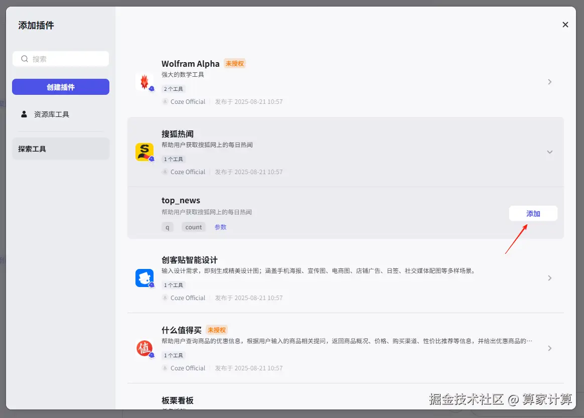Screen dimensions: 584x418
Task: Click the 强大的数学工具 description
Action: click(x=183, y=74)
